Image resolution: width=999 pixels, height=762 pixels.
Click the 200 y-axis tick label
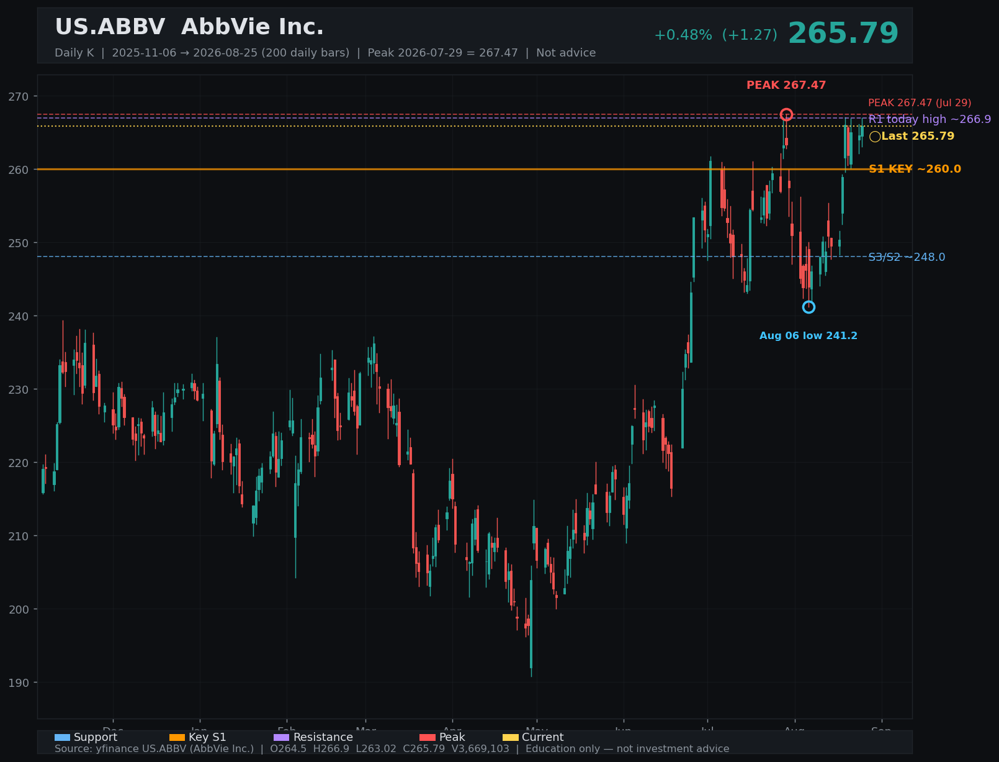pos(19,609)
